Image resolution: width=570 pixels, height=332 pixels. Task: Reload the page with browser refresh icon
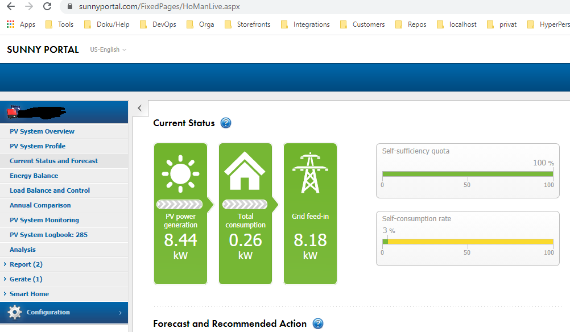tap(47, 7)
